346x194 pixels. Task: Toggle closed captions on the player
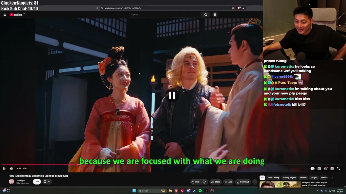click(319, 168)
